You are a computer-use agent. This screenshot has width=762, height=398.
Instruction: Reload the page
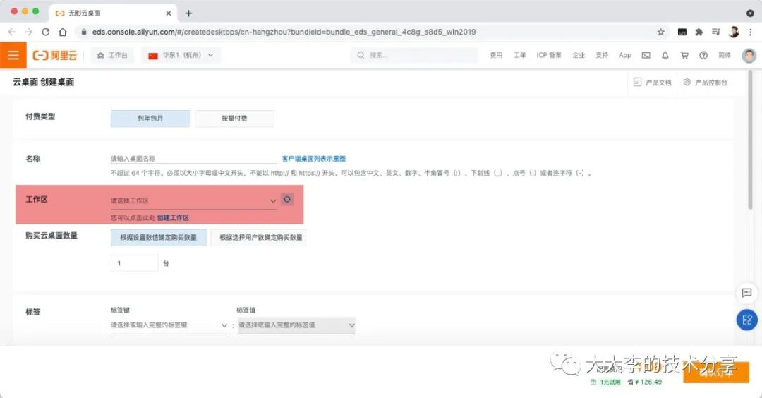click(46, 32)
